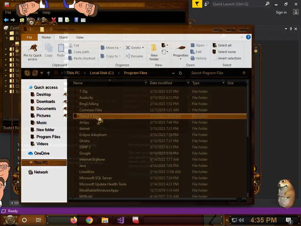
Task: Click Sign in in Visual Studio
Action: click(281, 12)
